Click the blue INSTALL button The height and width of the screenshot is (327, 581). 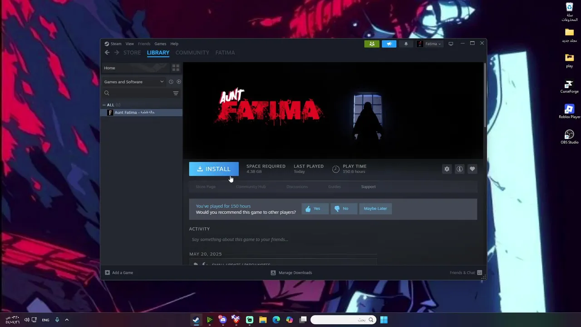214,169
